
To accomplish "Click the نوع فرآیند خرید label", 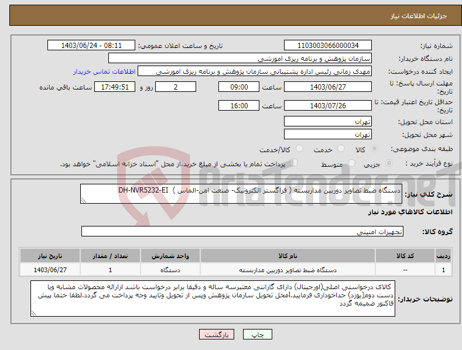I will (x=429, y=163).
